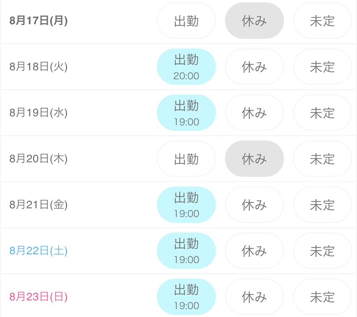This screenshot has height=317, width=357.
Task: Choose 出勤 for 8月20日(木)
Action: click(x=186, y=158)
